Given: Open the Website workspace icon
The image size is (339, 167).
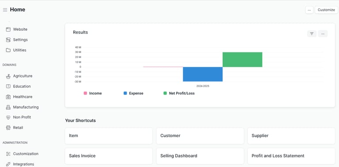Looking at the screenshot, I should 8,29.
